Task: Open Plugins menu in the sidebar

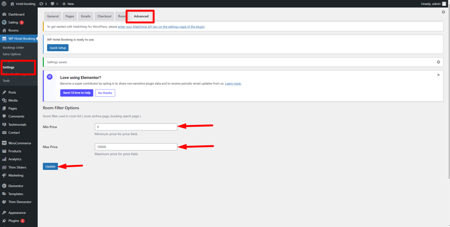Action: coord(13,221)
